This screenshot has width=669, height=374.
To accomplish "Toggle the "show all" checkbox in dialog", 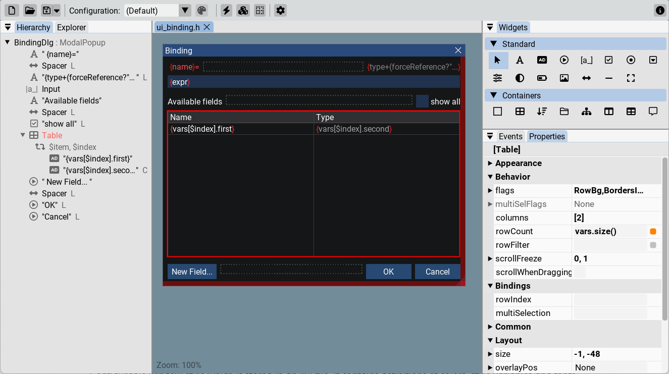I will [x=423, y=101].
